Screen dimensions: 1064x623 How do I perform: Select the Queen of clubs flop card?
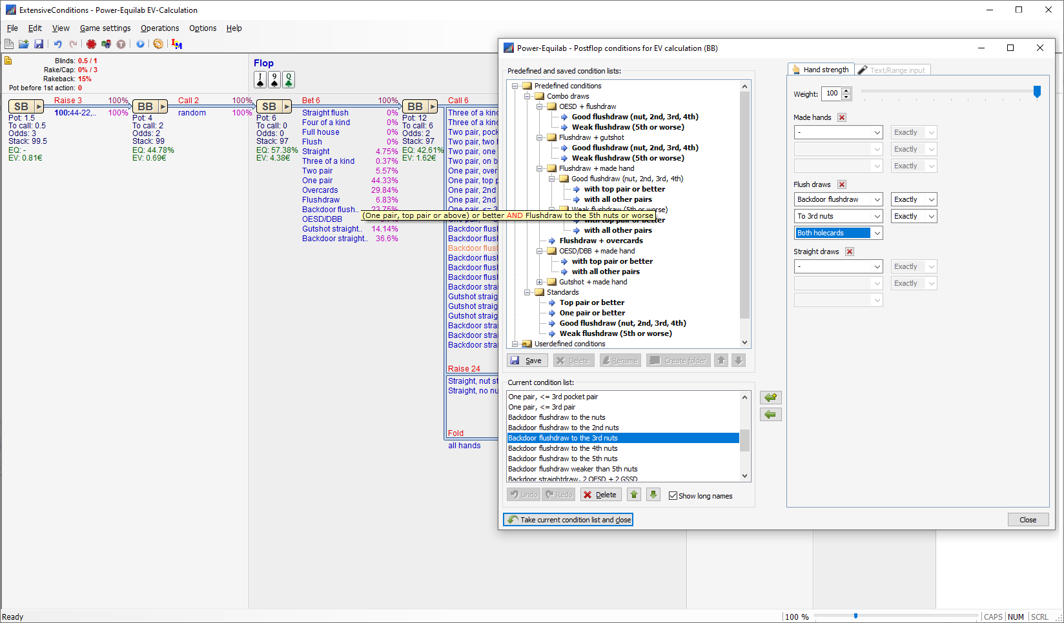pyautogui.click(x=289, y=80)
